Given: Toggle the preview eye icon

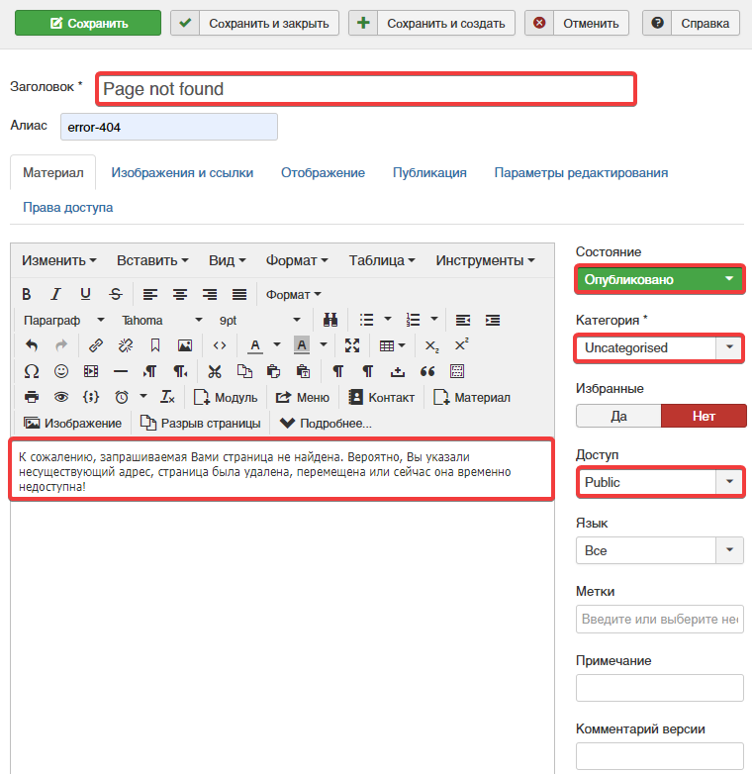Looking at the screenshot, I should (61, 397).
